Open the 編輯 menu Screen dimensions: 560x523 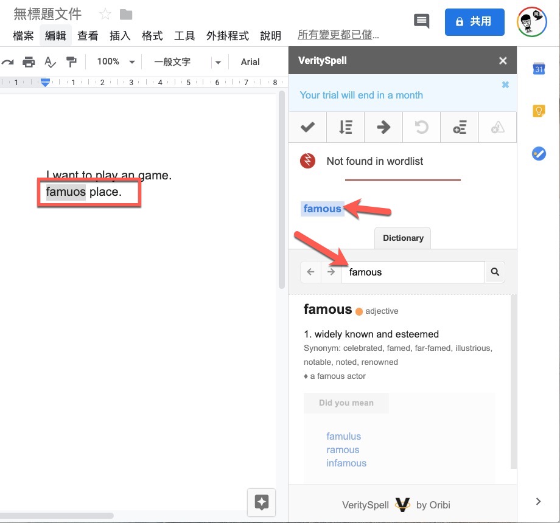pos(55,36)
